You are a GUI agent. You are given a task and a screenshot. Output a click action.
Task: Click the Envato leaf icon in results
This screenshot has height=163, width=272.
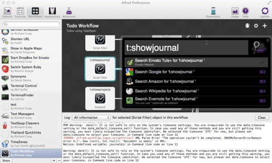tap(129, 62)
